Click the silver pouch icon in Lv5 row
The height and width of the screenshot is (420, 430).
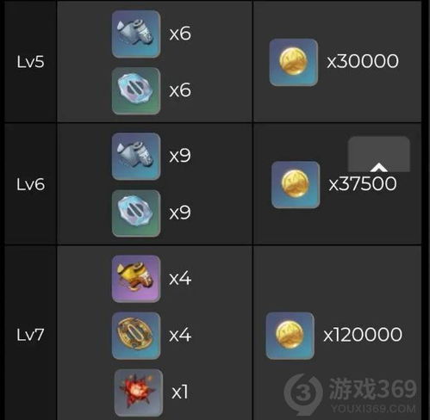pos(136,34)
